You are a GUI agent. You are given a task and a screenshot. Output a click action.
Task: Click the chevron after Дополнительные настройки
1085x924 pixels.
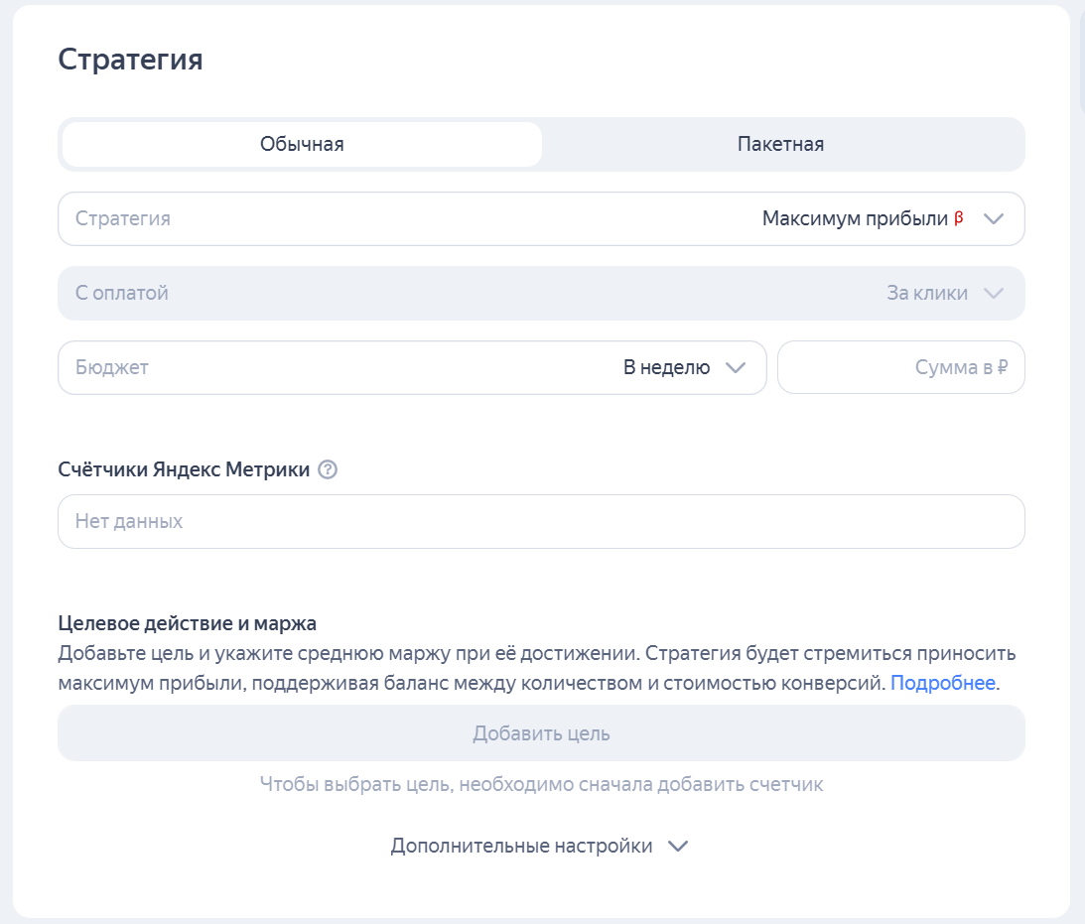[x=680, y=846]
